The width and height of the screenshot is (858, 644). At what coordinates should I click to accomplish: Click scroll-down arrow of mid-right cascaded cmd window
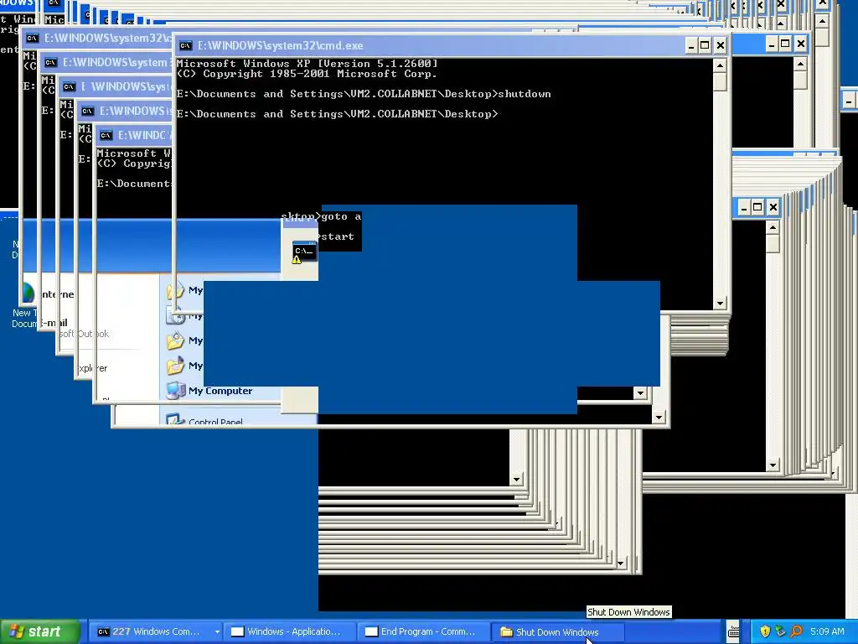click(772, 465)
